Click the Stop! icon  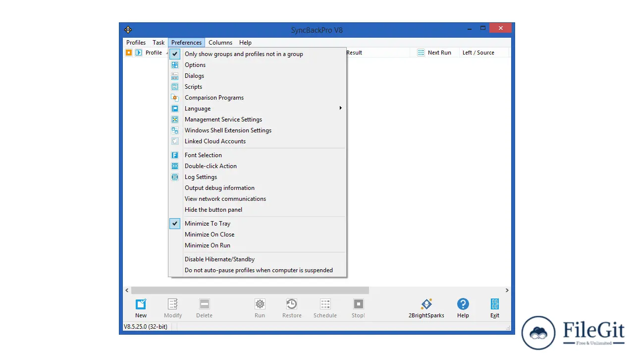click(358, 304)
